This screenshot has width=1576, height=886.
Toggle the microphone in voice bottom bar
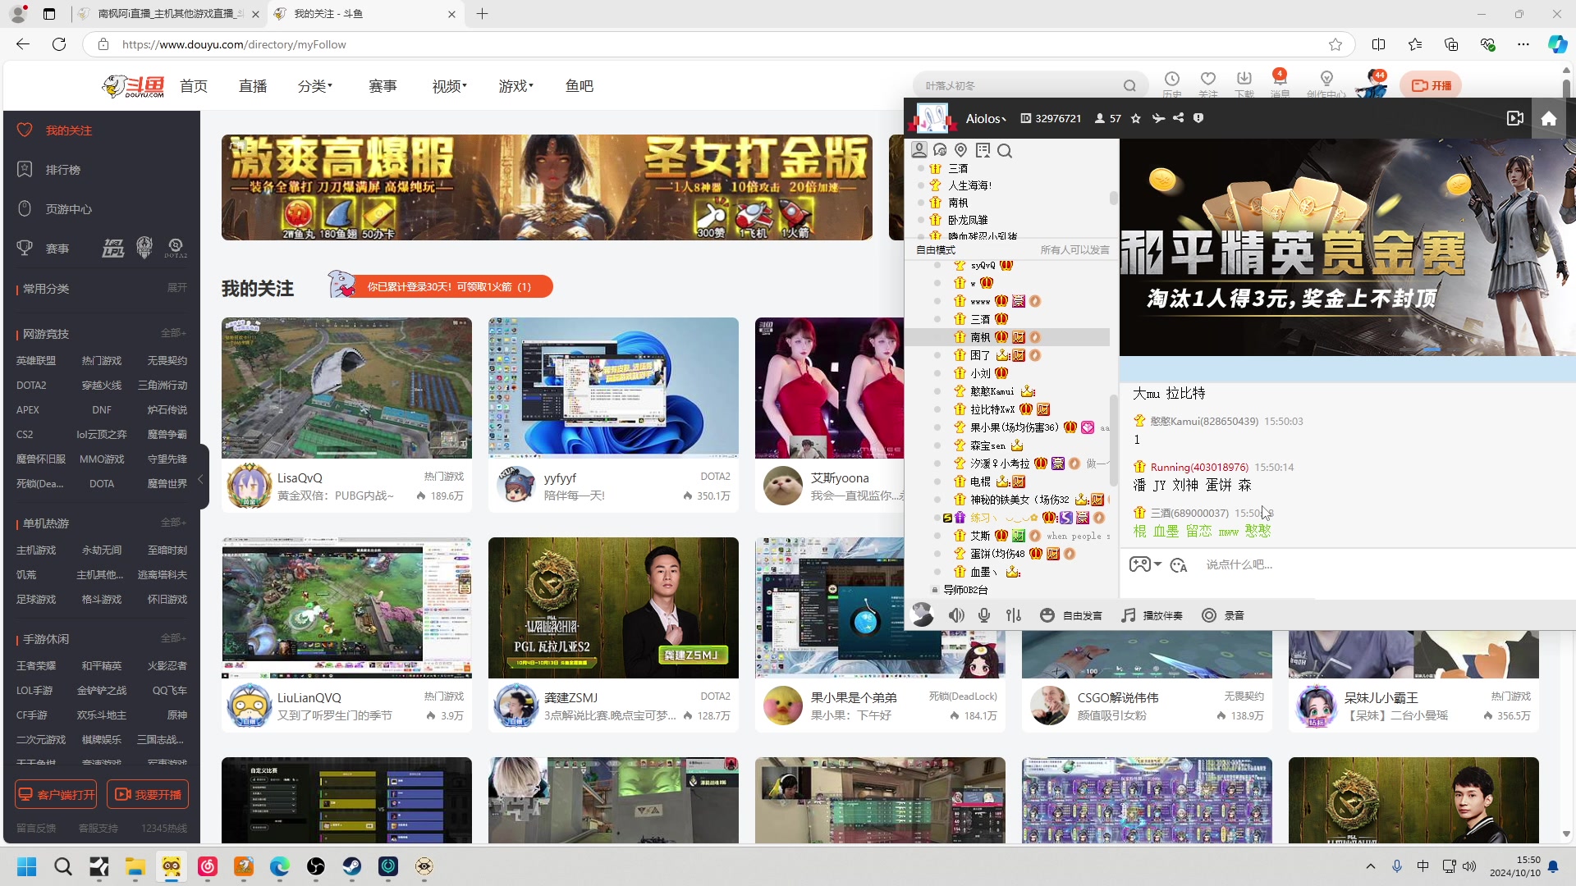(x=984, y=615)
